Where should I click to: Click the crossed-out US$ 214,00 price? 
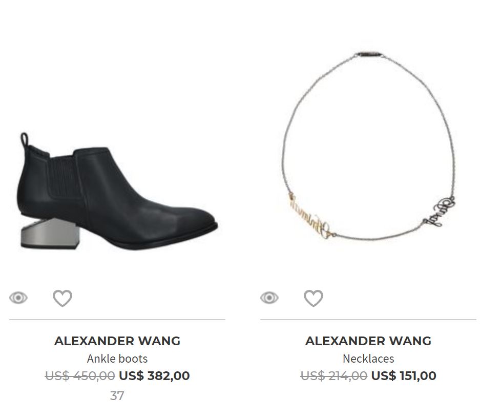[x=334, y=375]
